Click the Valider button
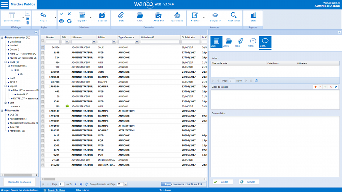This screenshot has height=192, width=342. (x=223, y=182)
